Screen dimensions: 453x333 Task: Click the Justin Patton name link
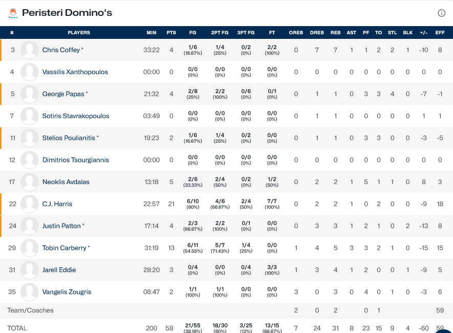tap(61, 226)
